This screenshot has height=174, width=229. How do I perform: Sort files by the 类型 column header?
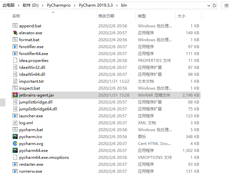(x=142, y=16)
